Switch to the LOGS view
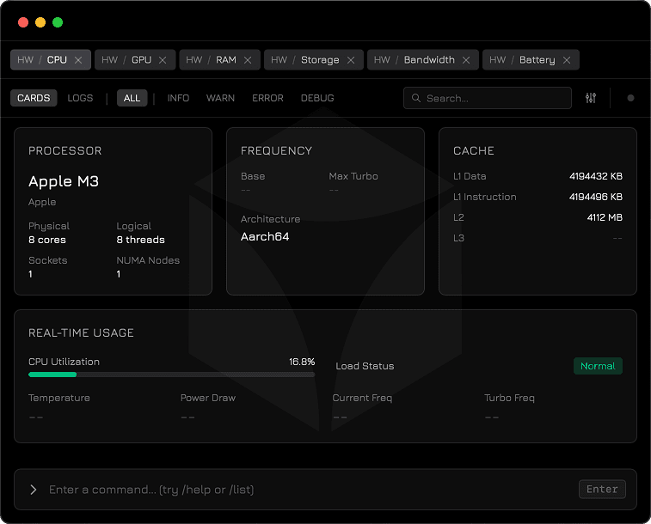The height and width of the screenshot is (524, 651). [x=80, y=98]
